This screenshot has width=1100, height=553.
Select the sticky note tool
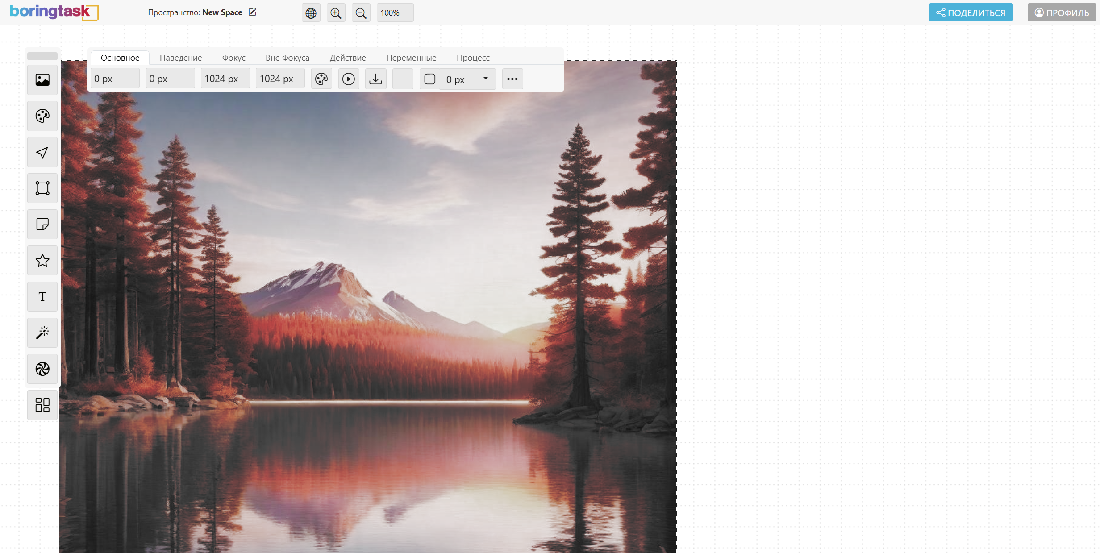point(42,225)
